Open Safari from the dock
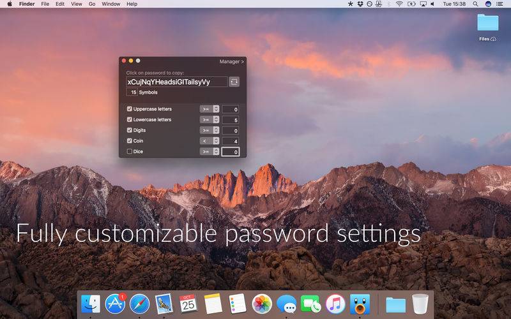This screenshot has width=511, height=319. point(139,304)
